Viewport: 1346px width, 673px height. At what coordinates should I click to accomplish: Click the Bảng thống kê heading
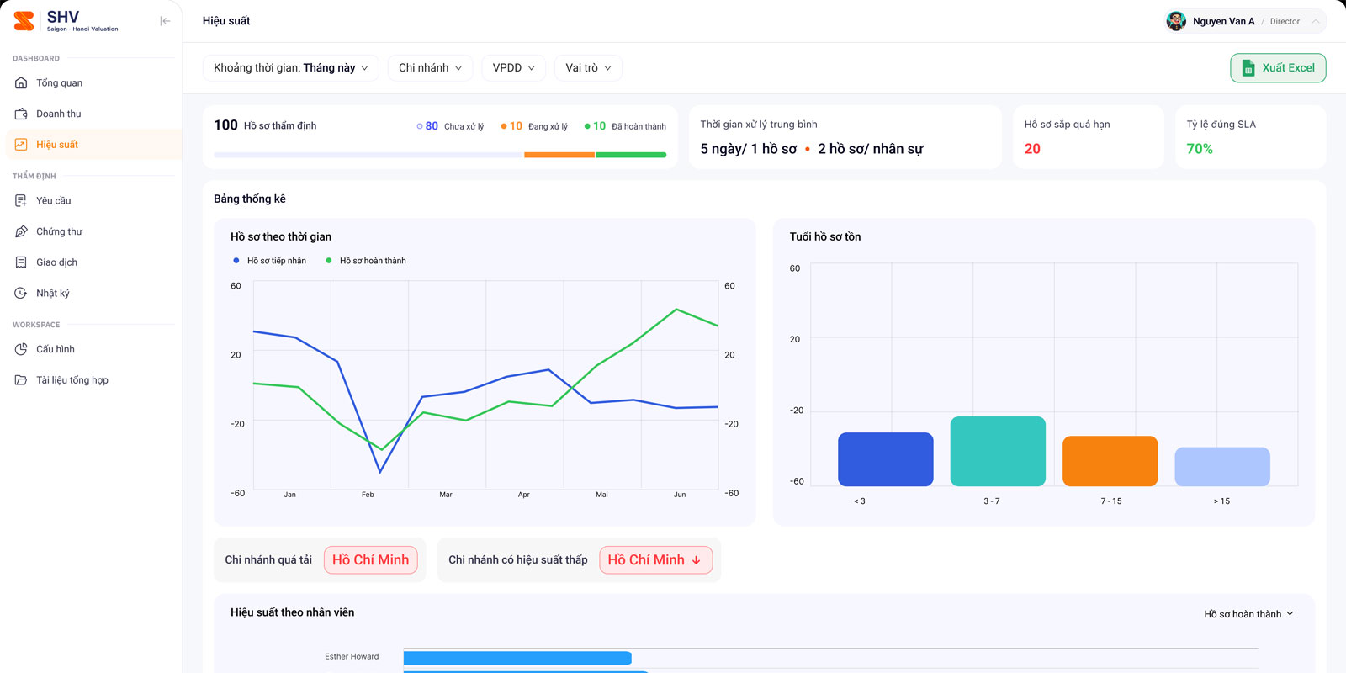tap(250, 199)
